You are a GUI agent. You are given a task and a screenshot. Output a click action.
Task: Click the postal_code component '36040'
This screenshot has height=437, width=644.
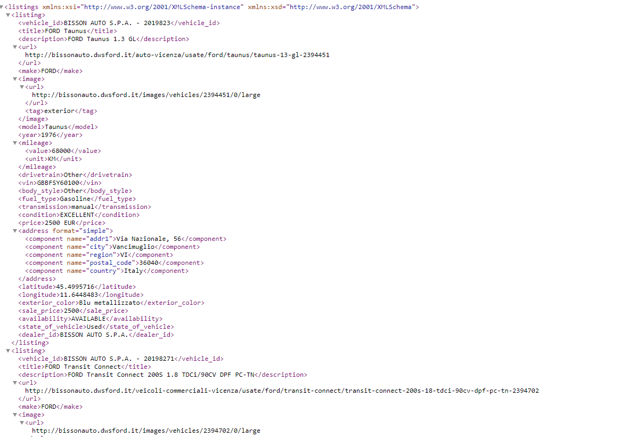tap(115, 263)
